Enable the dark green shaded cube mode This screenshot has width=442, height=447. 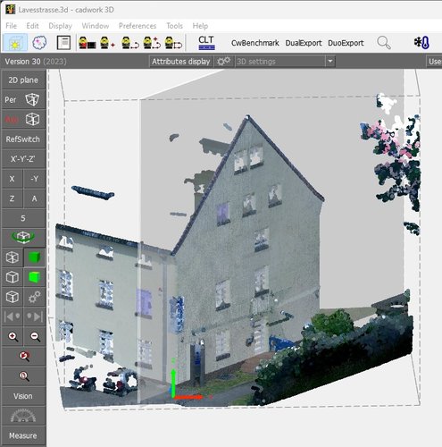tap(35, 257)
